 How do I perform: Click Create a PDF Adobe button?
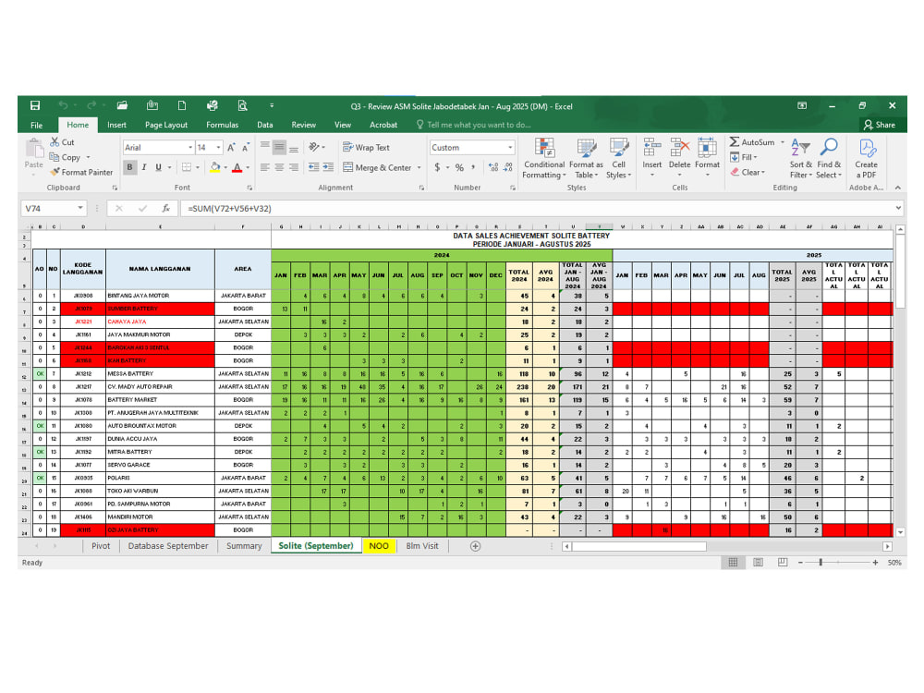[867, 159]
